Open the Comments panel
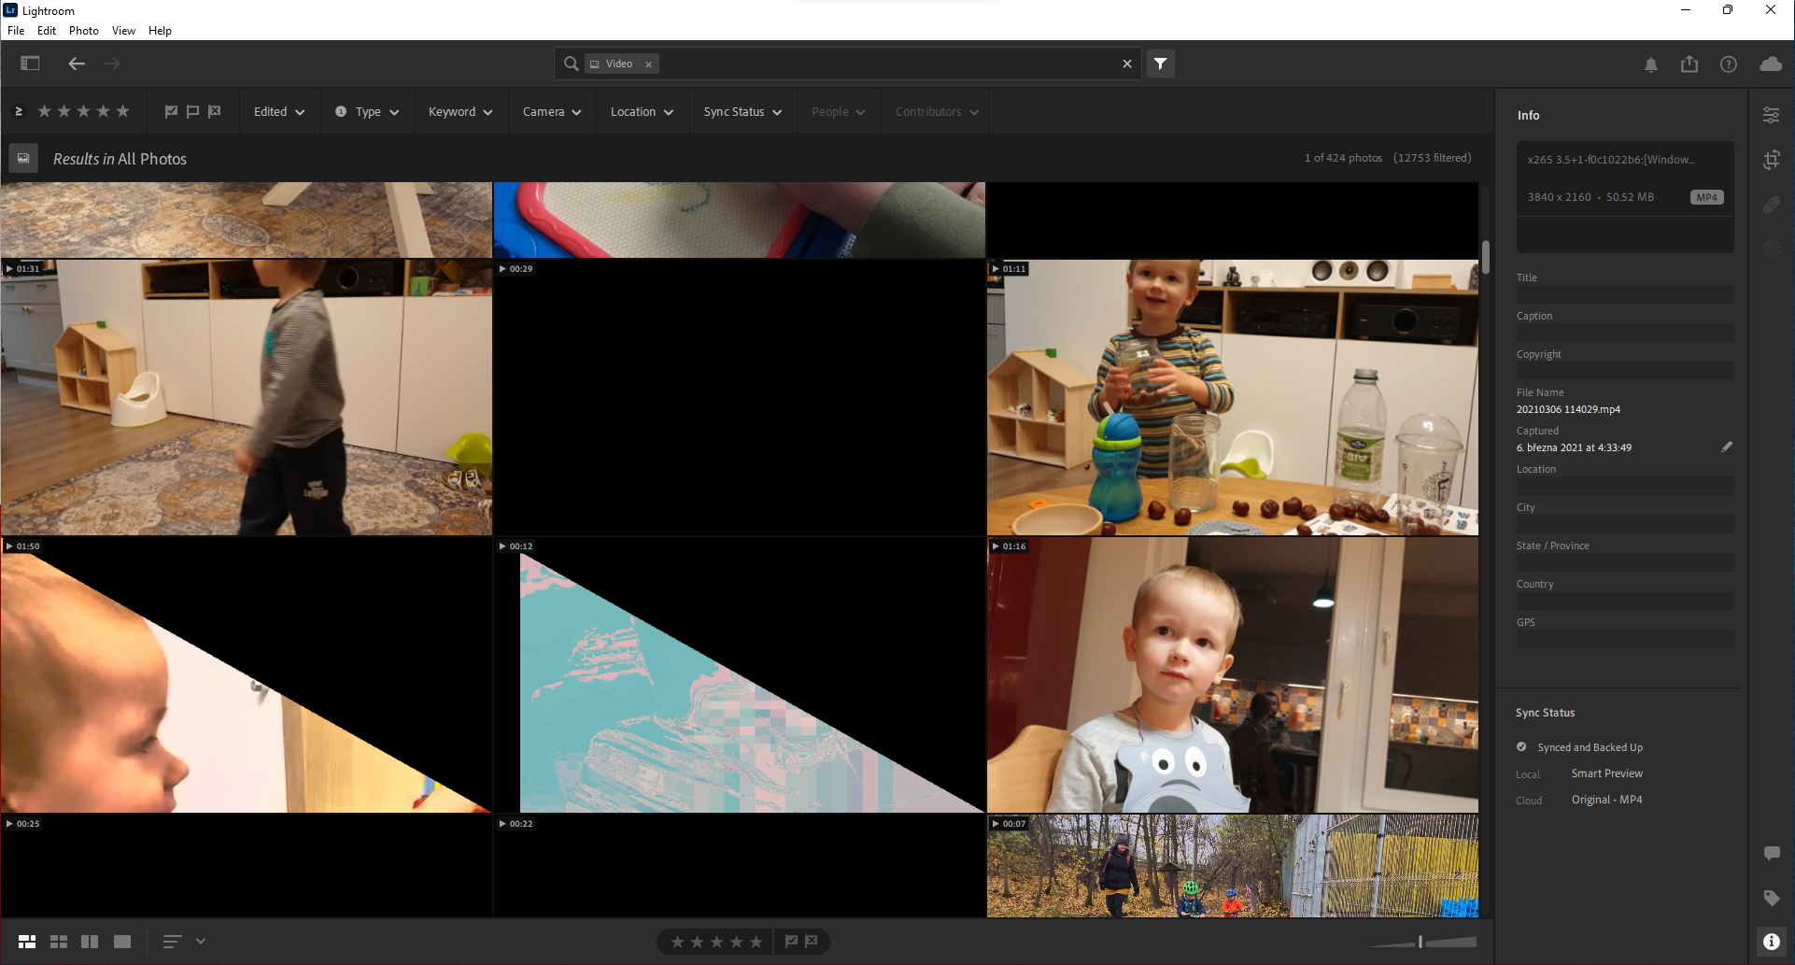The image size is (1795, 965). pyautogui.click(x=1772, y=853)
